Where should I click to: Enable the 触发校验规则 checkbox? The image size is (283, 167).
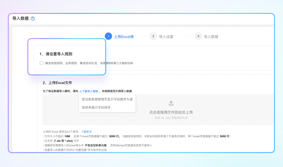tap(41, 63)
